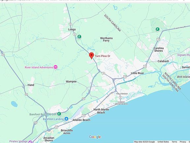This screenshot has width=190, height=143.
Task: Click the Route 17 shield near Little River
Action: (x=125, y=77)
